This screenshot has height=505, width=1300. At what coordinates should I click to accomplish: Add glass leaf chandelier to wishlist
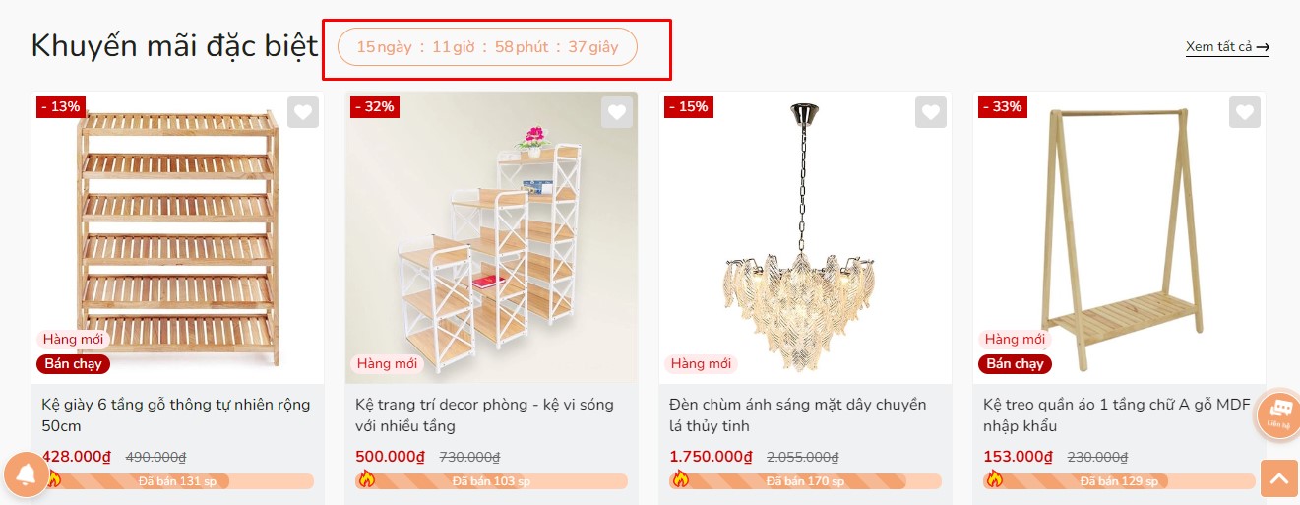931,112
